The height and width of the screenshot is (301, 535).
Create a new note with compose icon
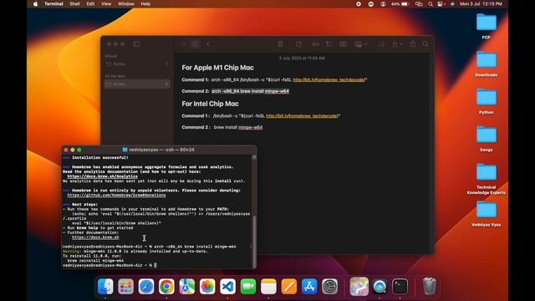pyautogui.click(x=298, y=44)
